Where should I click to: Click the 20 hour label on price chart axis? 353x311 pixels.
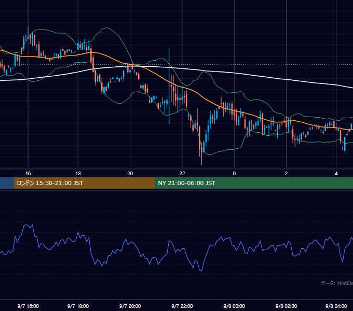click(130, 174)
